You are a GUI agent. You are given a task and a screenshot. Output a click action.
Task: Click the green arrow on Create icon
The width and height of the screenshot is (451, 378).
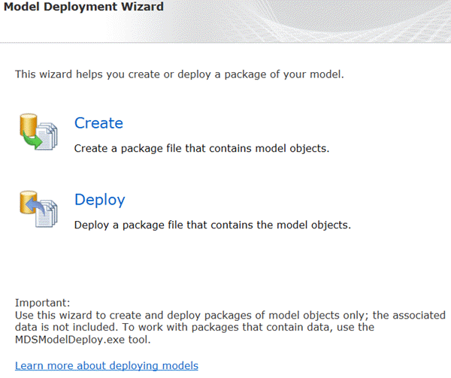pos(32,139)
